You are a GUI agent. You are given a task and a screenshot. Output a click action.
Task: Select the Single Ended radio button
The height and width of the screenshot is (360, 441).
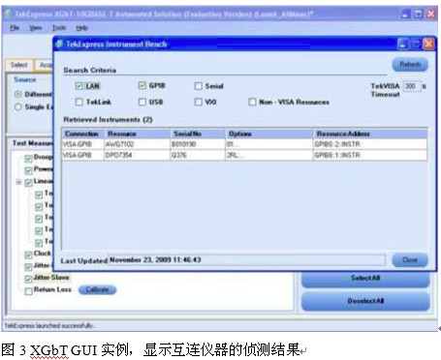(x=18, y=107)
